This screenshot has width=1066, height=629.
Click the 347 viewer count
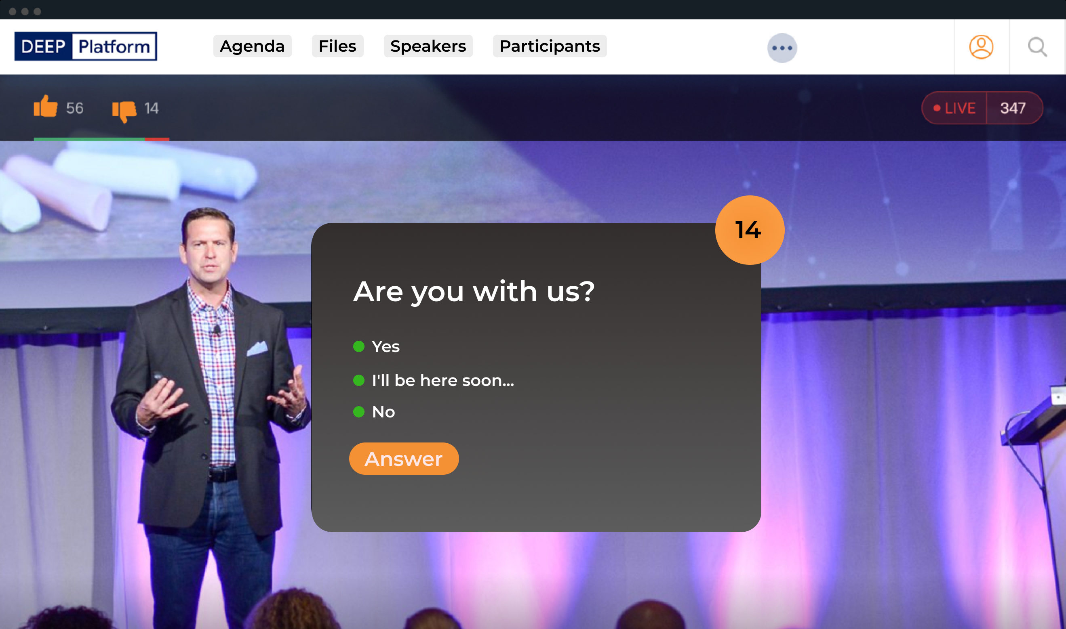(1013, 108)
